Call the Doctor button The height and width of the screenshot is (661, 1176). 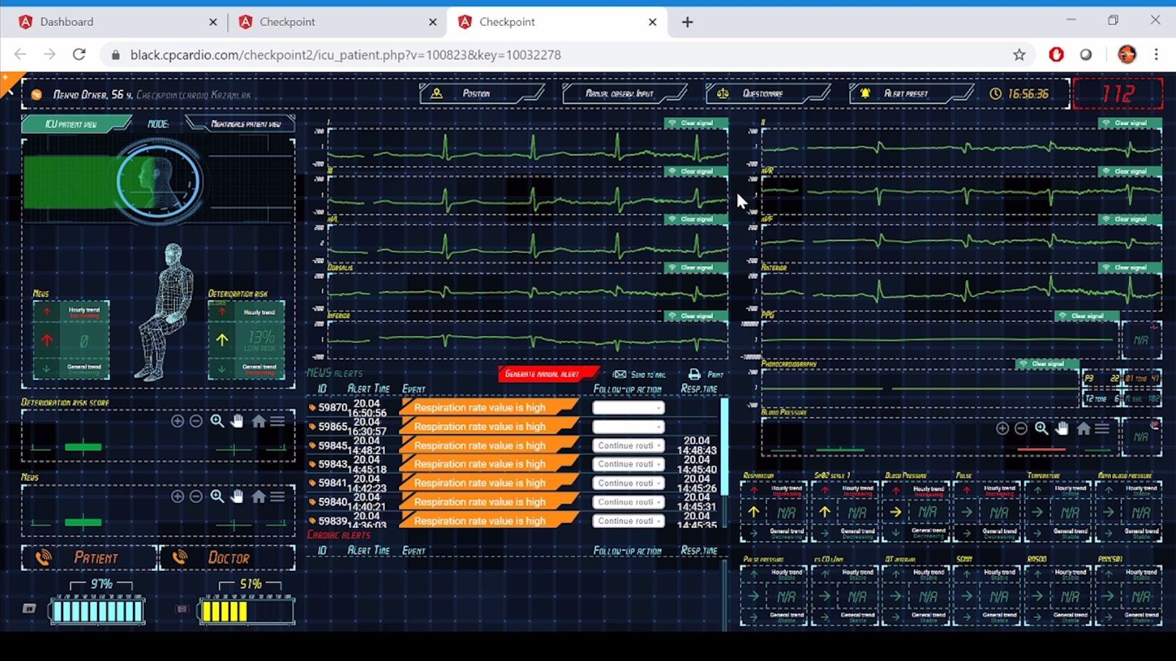(227, 558)
